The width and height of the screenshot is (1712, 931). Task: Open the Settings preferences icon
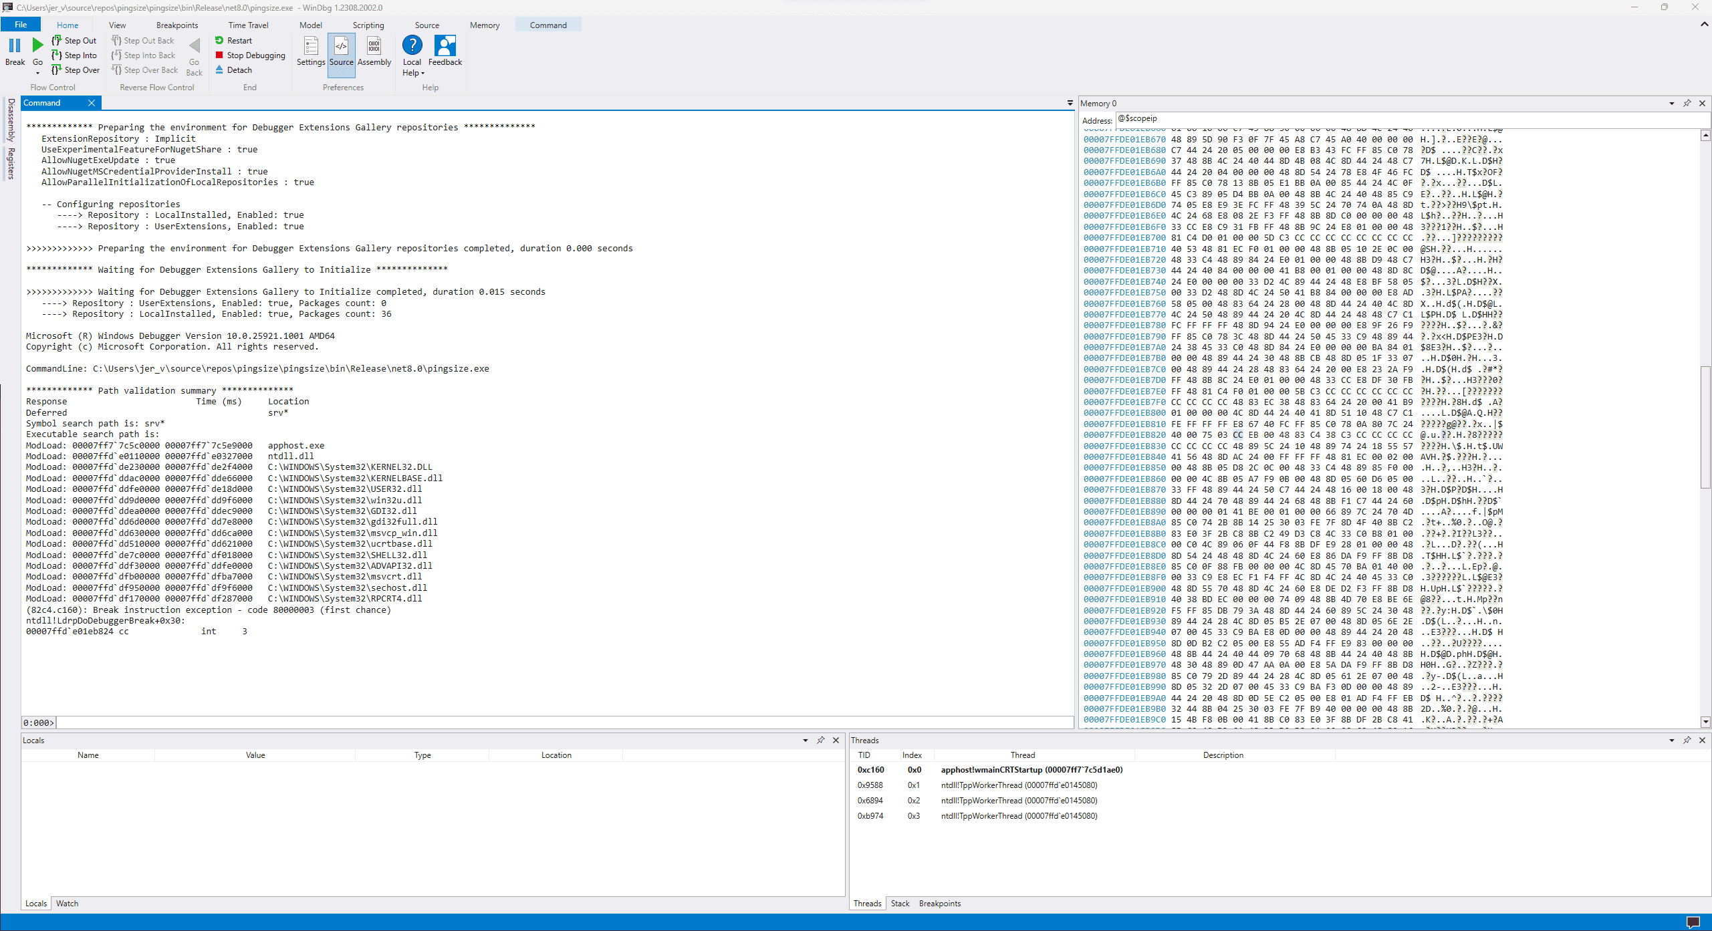point(311,46)
